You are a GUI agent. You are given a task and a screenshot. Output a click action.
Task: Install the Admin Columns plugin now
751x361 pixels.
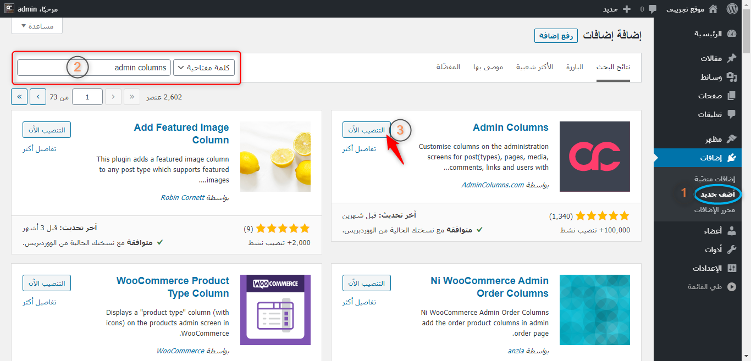[x=366, y=130]
